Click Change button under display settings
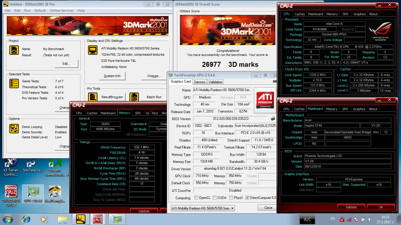The height and width of the screenshot is (225, 401). (154, 76)
